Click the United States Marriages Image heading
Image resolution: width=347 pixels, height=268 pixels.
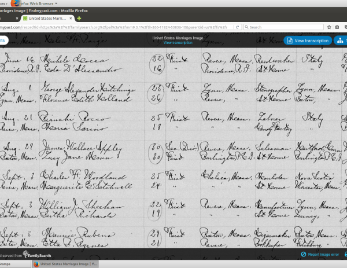tap(178, 38)
